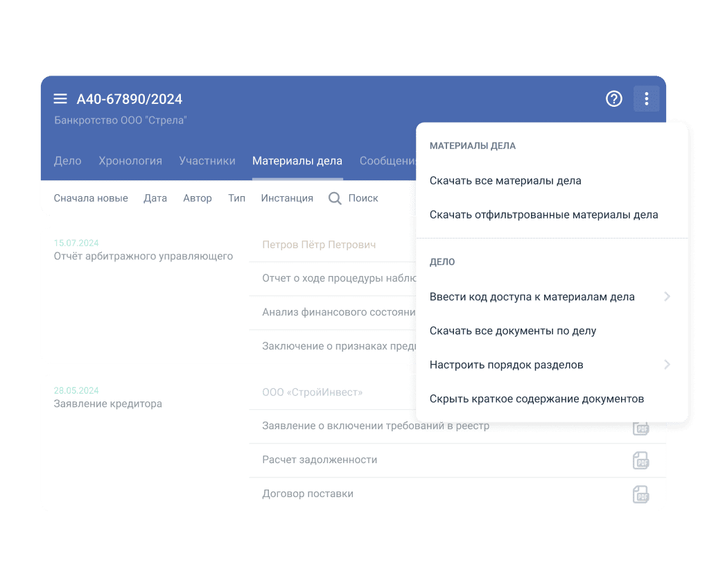The height and width of the screenshot is (588, 707).
Task: Open the Участники tab
Action: pos(207,161)
